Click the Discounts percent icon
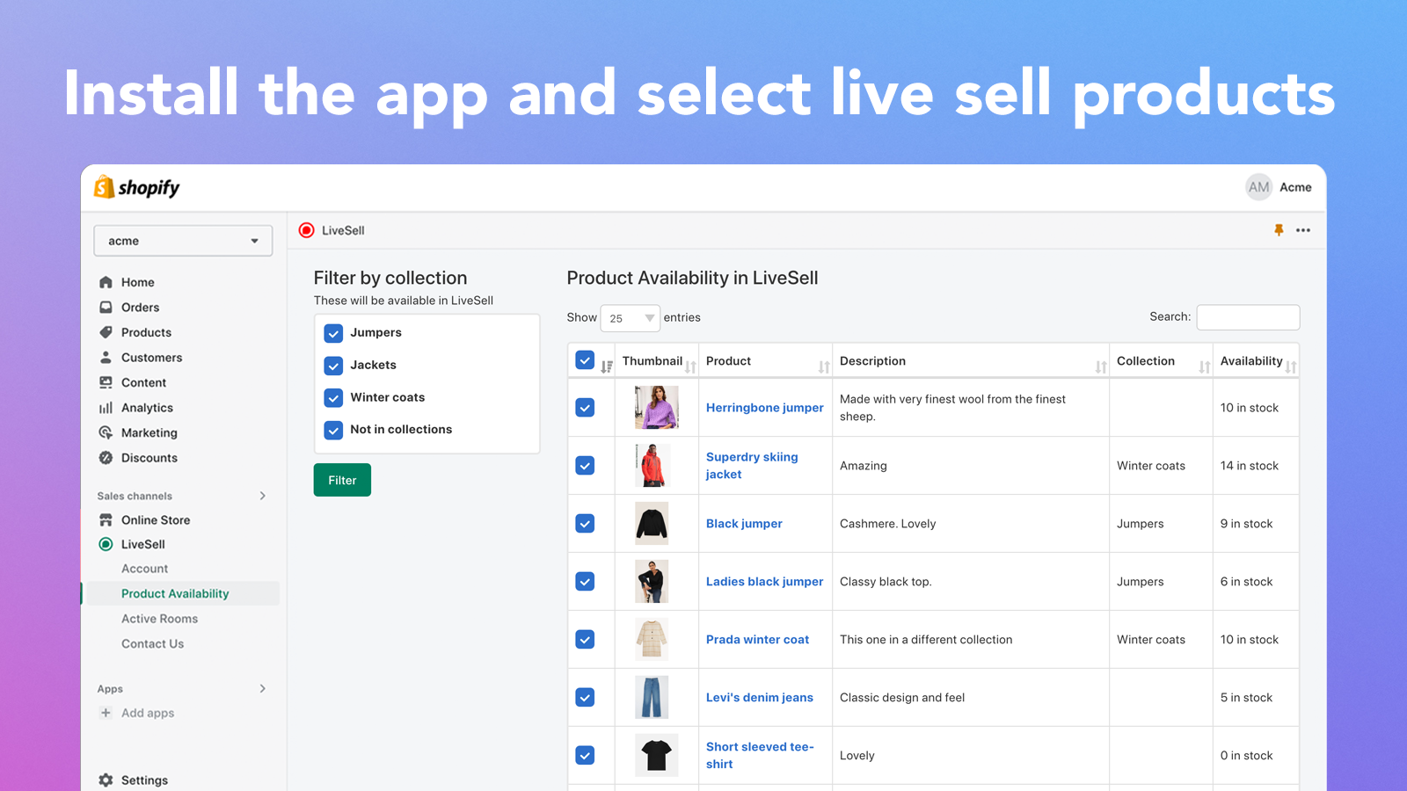Viewport: 1407px width, 791px height. pyautogui.click(x=106, y=458)
